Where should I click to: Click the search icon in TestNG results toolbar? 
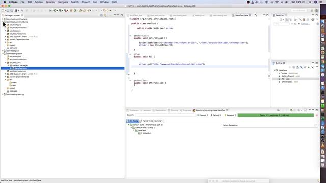tap(291, 110)
